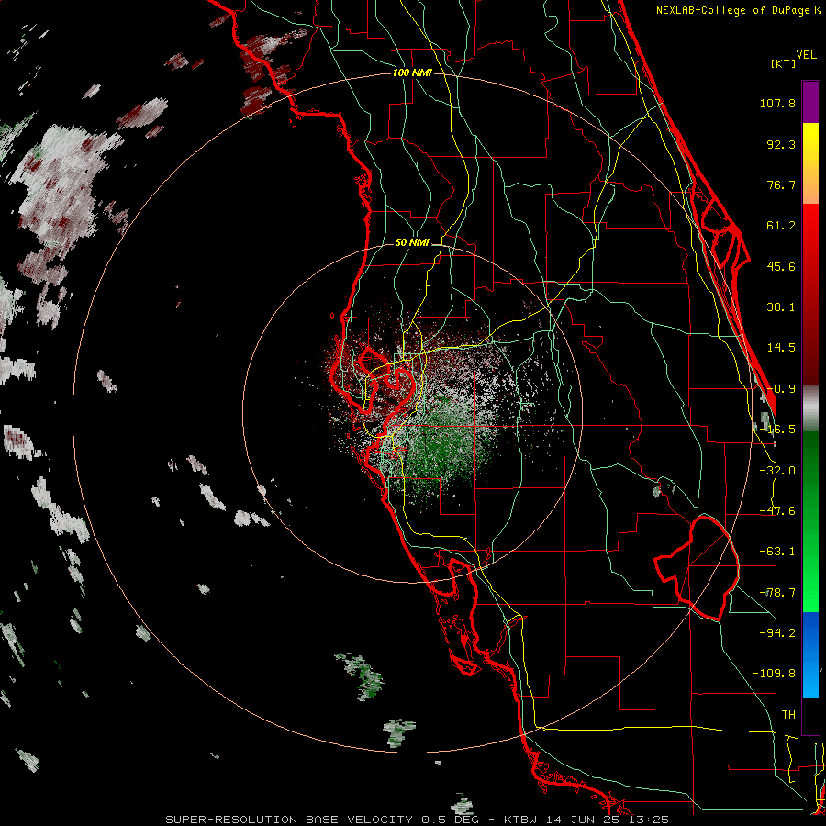Select the 45.6 velocity scale value
Image resolution: width=826 pixels, height=826 pixels.
(781, 266)
